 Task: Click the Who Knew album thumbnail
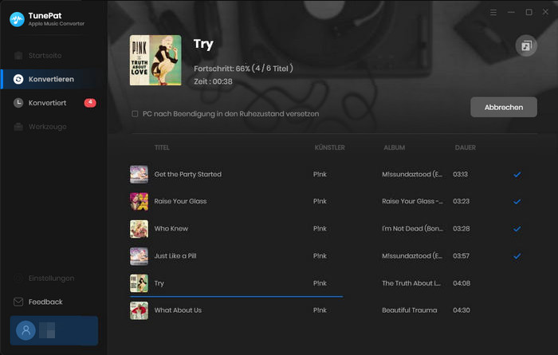click(139, 229)
